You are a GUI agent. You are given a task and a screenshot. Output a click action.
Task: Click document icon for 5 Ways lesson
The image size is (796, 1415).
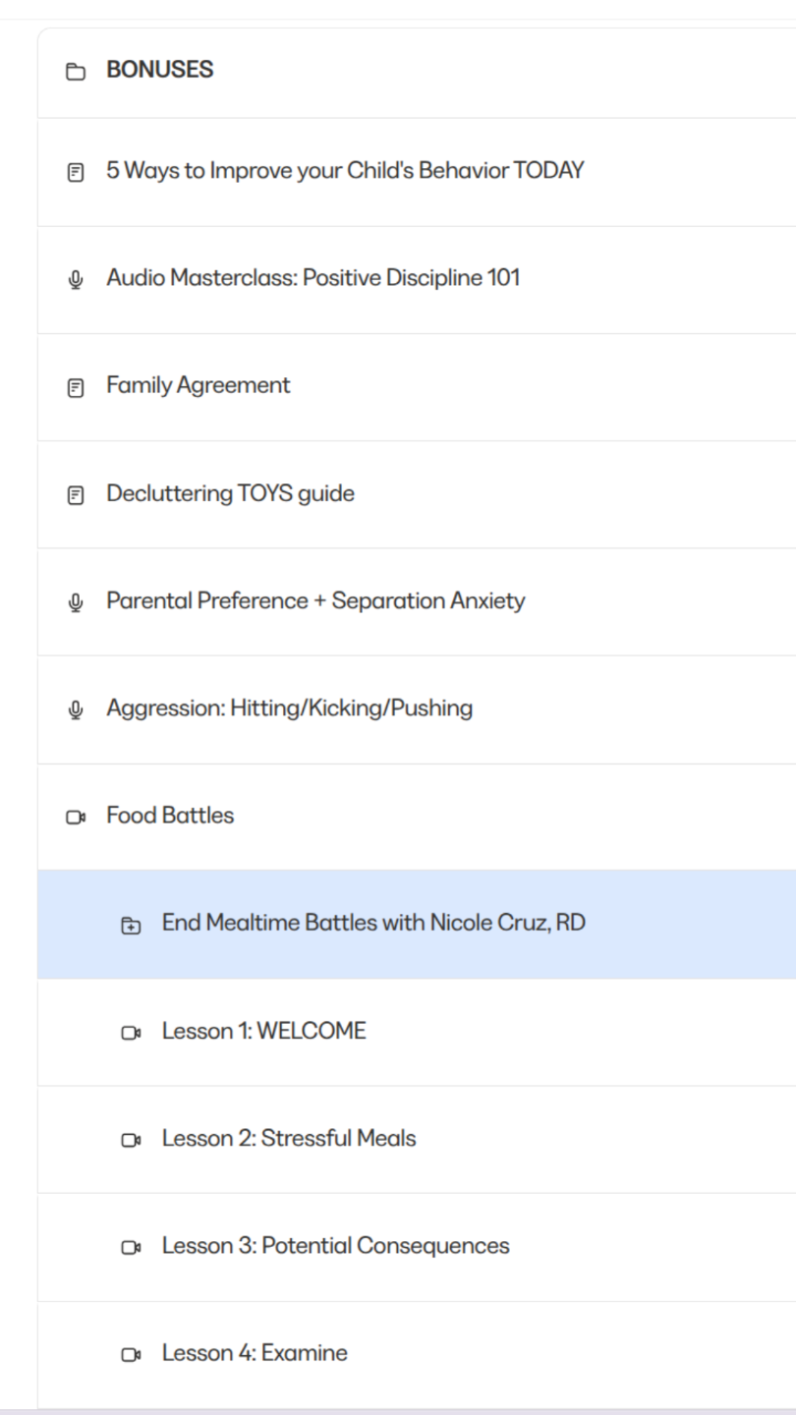76,172
